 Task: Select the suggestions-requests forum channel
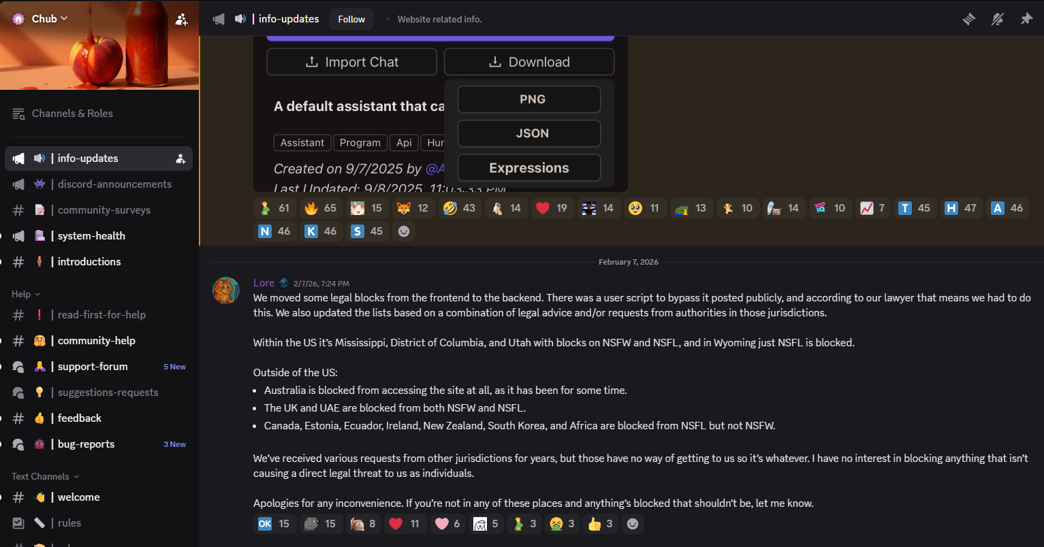[x=99, y=393]
